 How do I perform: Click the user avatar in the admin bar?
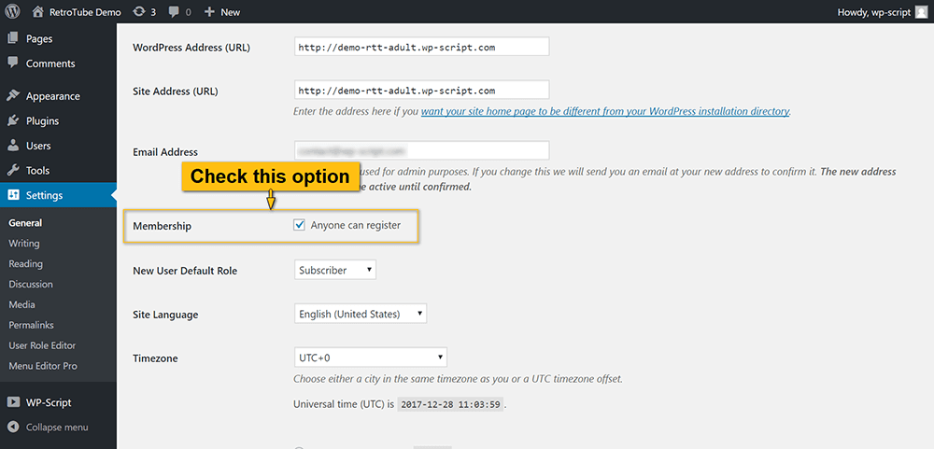click(x=921, y=12)
